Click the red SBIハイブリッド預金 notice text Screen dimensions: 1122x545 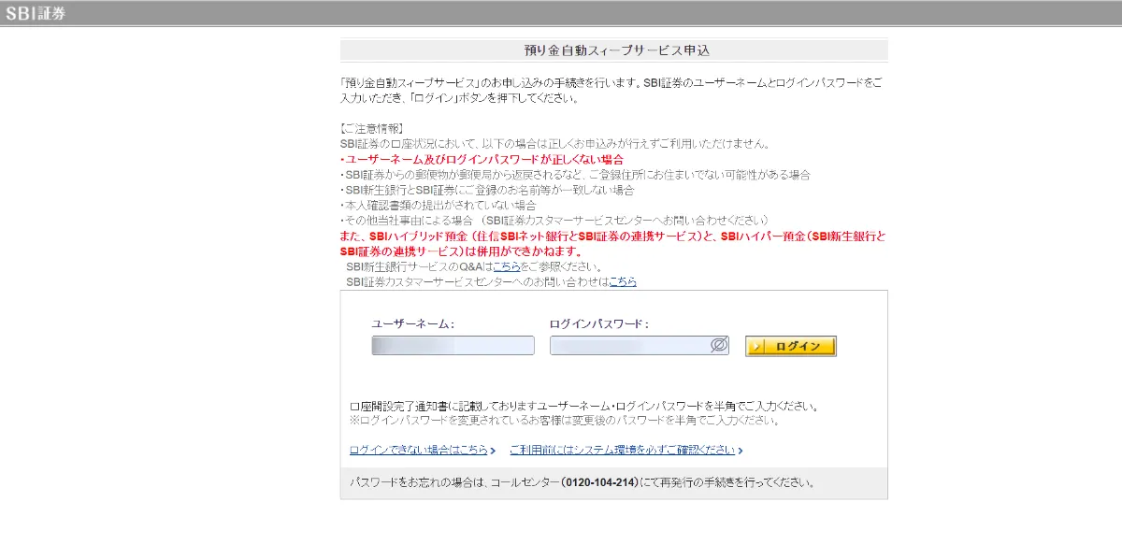click(612, 237)
